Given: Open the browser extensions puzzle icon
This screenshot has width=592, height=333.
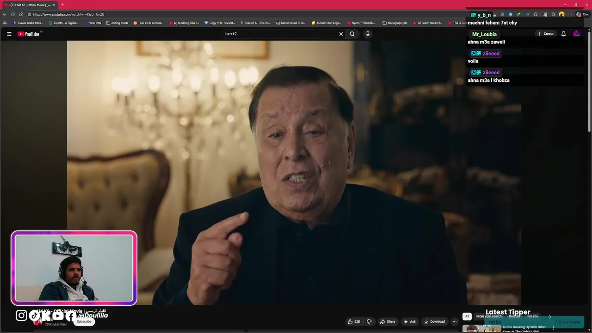Looking at the screenshot, I should tap(536, 14).
